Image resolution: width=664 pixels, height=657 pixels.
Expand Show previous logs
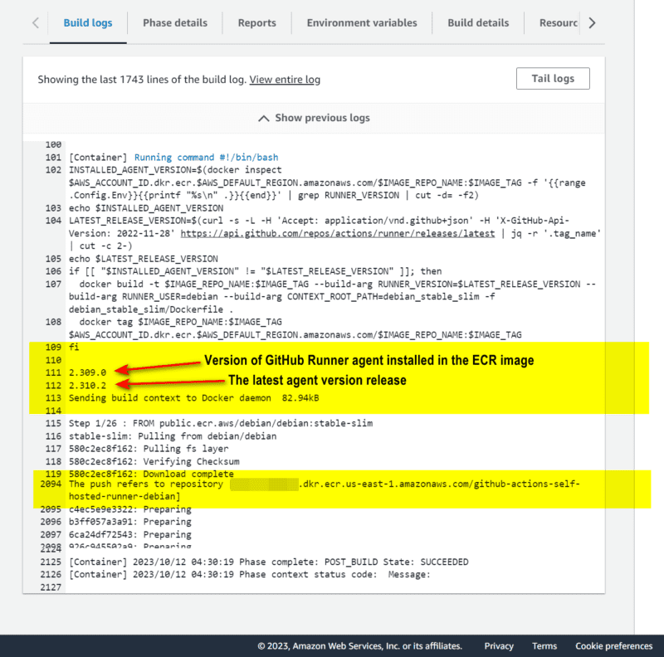314,118
